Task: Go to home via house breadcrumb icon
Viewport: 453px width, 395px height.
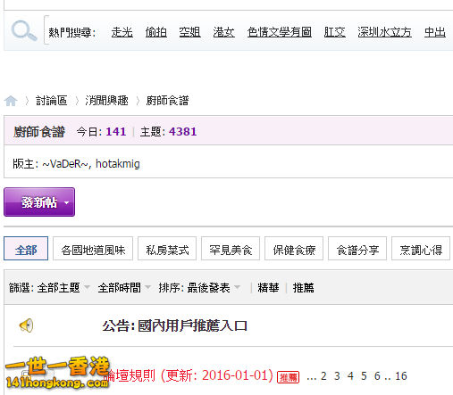Action: 11,101
